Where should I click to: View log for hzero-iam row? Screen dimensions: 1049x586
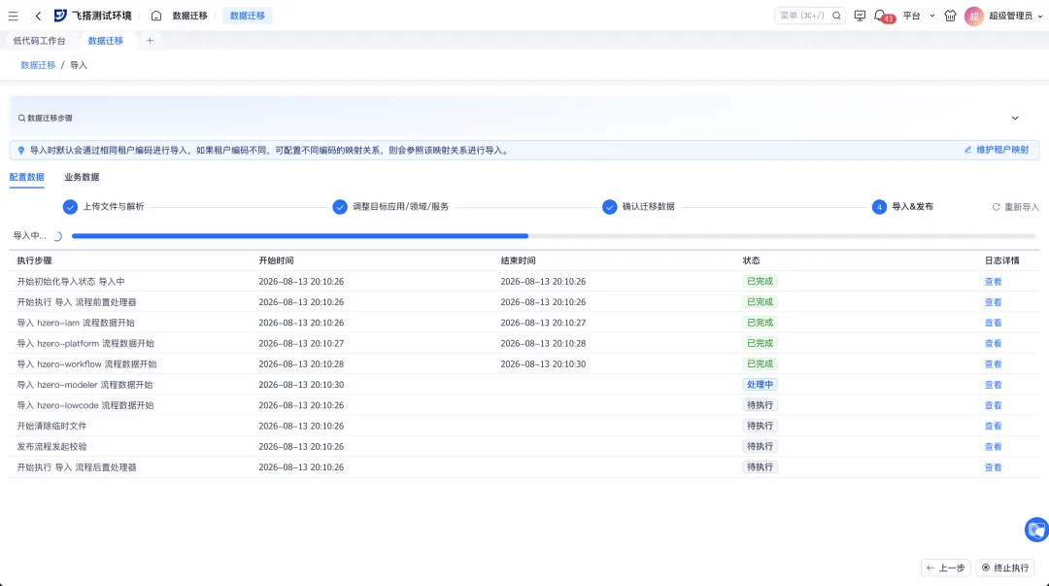coord(993,323)
